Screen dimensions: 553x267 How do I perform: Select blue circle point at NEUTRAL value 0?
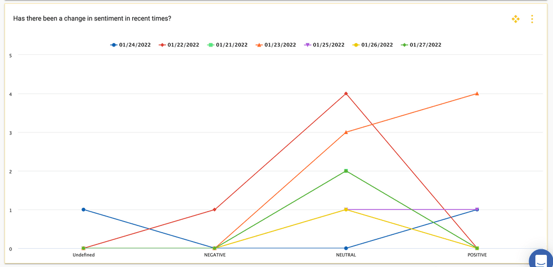pyautogui.click(x=346, y=248)
